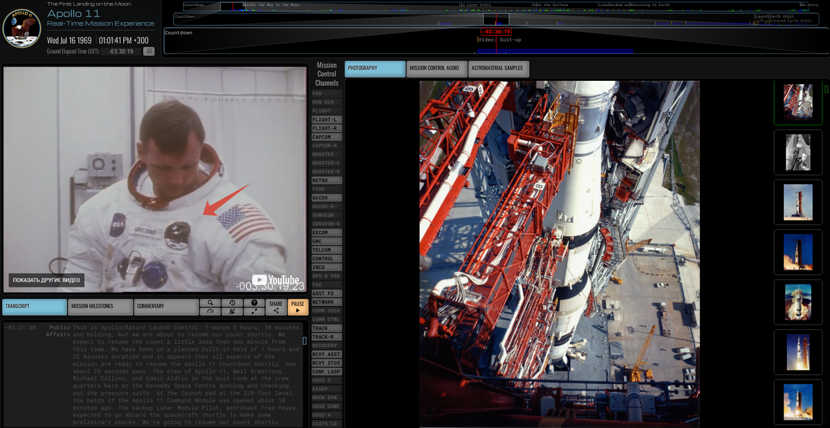The image size is (830, 428).
Task: Click the greyed MSN DIR channel
Action: (326, 102)
